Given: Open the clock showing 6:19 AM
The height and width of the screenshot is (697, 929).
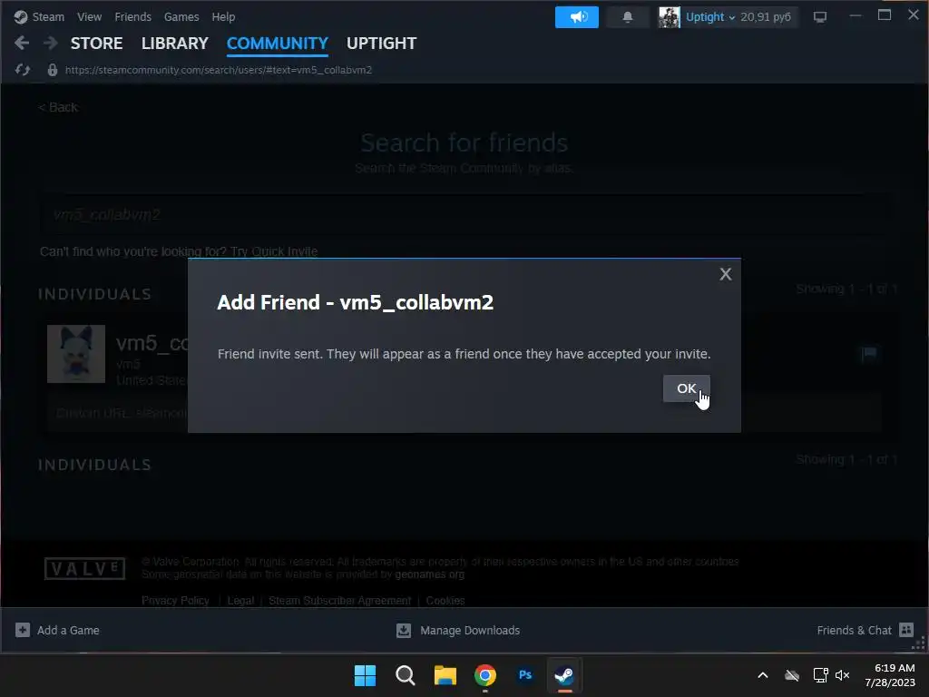Looking at the screenshot, I should tap(890, 675).
